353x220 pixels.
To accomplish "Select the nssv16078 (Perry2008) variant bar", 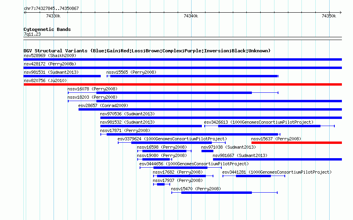I will pyautogui.click(x=173, y=93).
